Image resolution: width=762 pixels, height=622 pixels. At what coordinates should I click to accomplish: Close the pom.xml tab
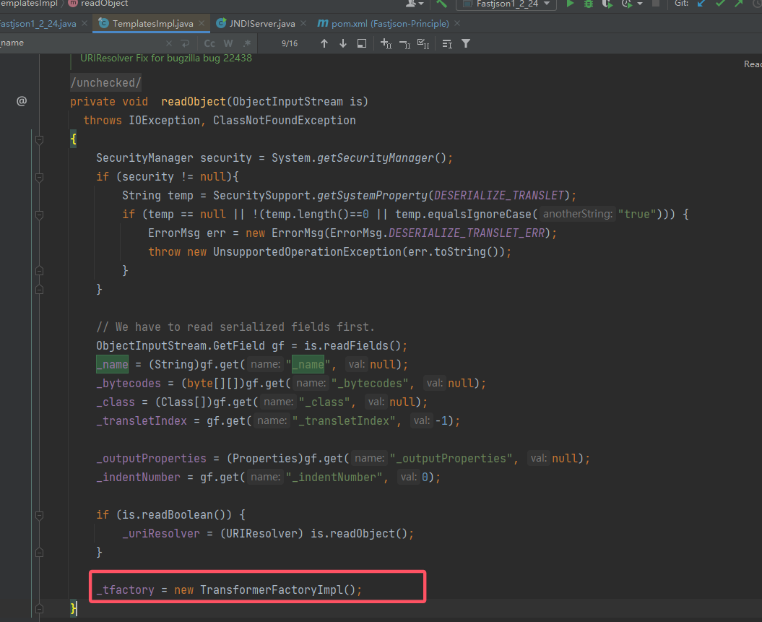point(457,23)
